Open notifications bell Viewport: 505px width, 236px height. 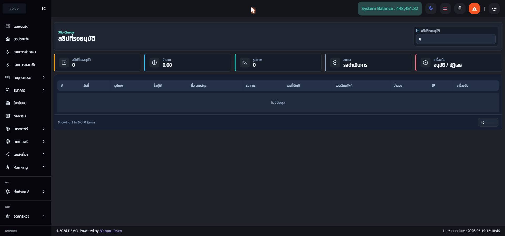[x=460, y=8]
